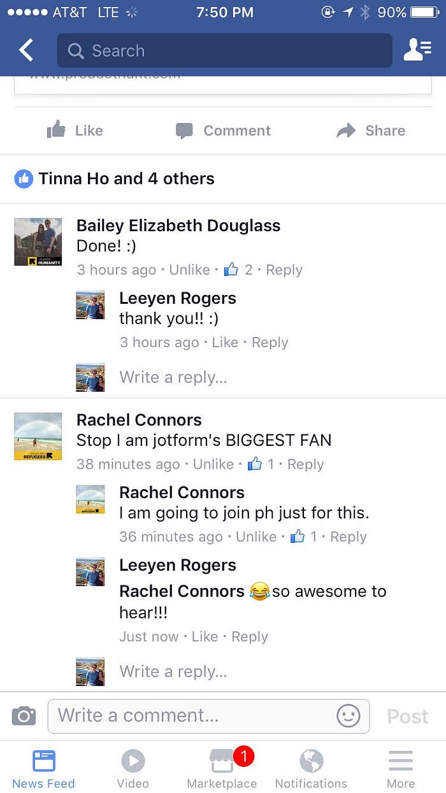Go to the News Feed tab

tap(43, 768)
